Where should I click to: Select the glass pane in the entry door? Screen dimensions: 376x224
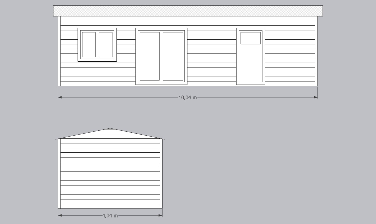pos(250,38)
